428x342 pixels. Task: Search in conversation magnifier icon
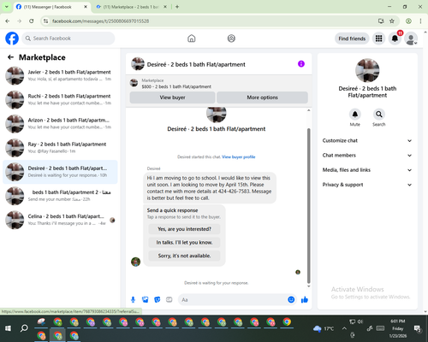379,115
